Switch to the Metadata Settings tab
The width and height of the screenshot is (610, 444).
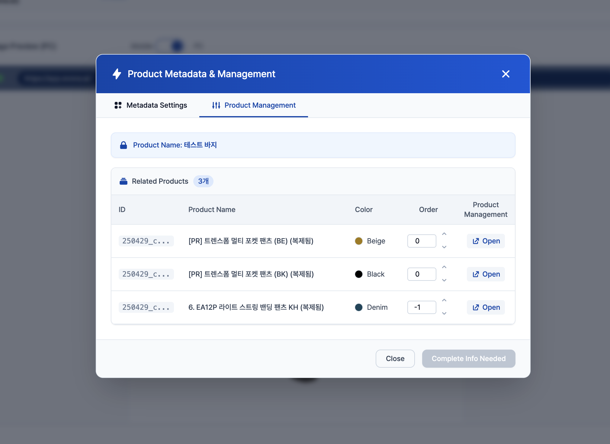(x=157, y=105)
